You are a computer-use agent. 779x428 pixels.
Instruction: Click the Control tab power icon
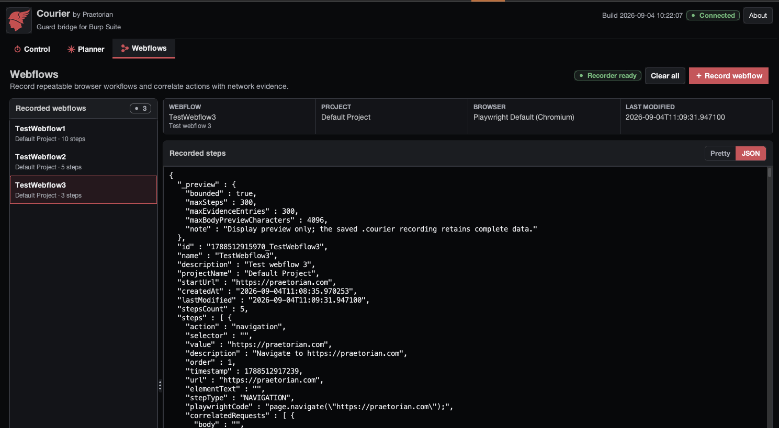18,49
